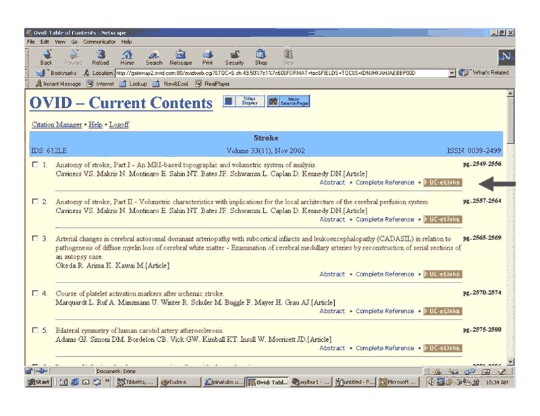Click in the Location URL field
540x416 pixels.
point(281,73)
